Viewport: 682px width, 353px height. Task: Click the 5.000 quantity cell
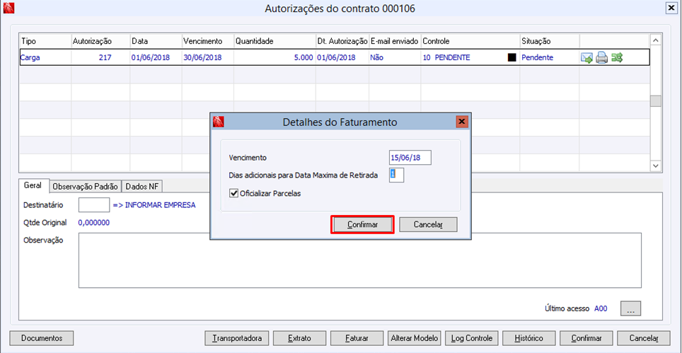pyautogui.click(x=275, y=57)
